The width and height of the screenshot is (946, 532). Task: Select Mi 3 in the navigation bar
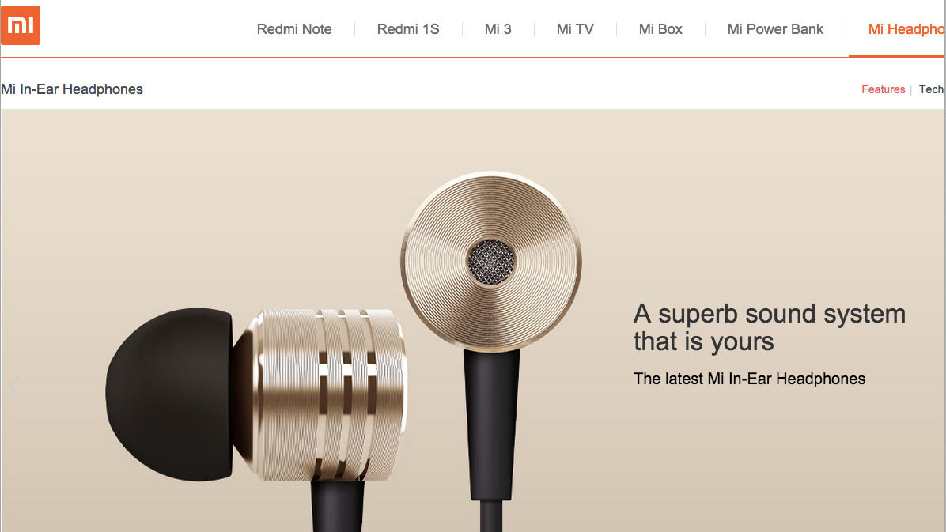498,29
